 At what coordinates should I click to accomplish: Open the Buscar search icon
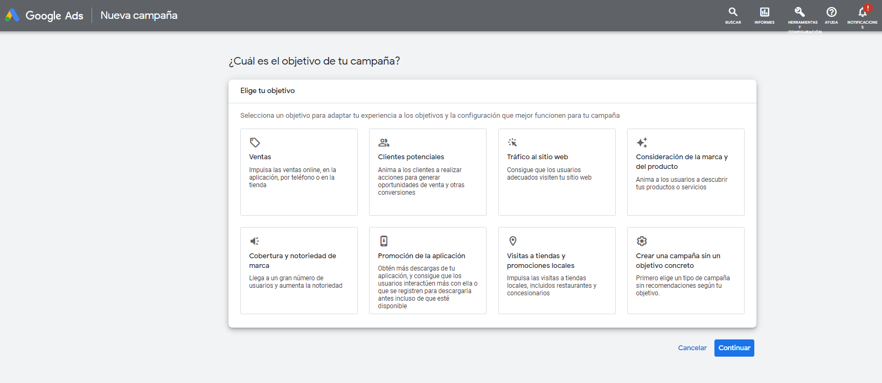click(733, 12)
